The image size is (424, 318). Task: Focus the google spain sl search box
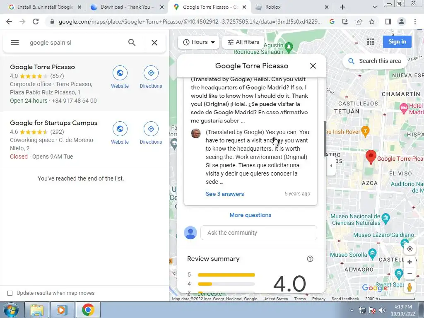click(x=76, y=43)
